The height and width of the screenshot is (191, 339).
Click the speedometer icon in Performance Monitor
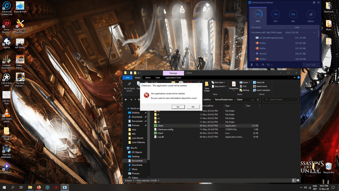(x=263, y=65)
